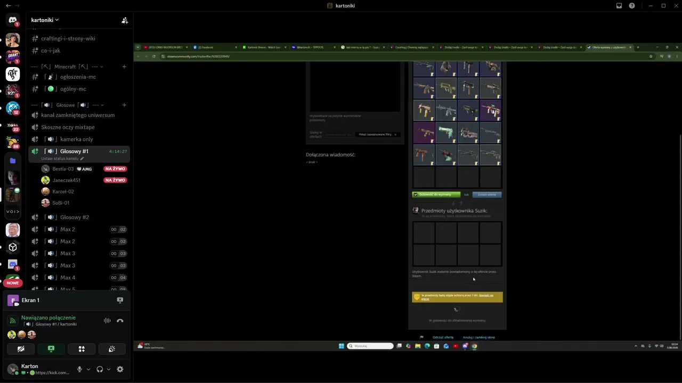
Task: Click Odrzuć ofertę link
Action: coord(443,337)
